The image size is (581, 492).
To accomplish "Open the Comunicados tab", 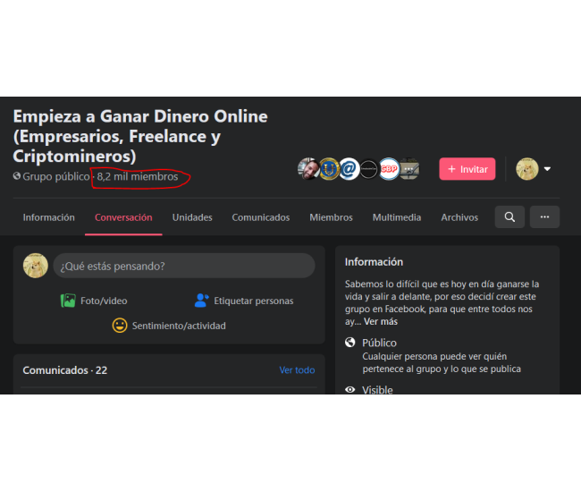I will pyautogui.click(x=261, y=217).
